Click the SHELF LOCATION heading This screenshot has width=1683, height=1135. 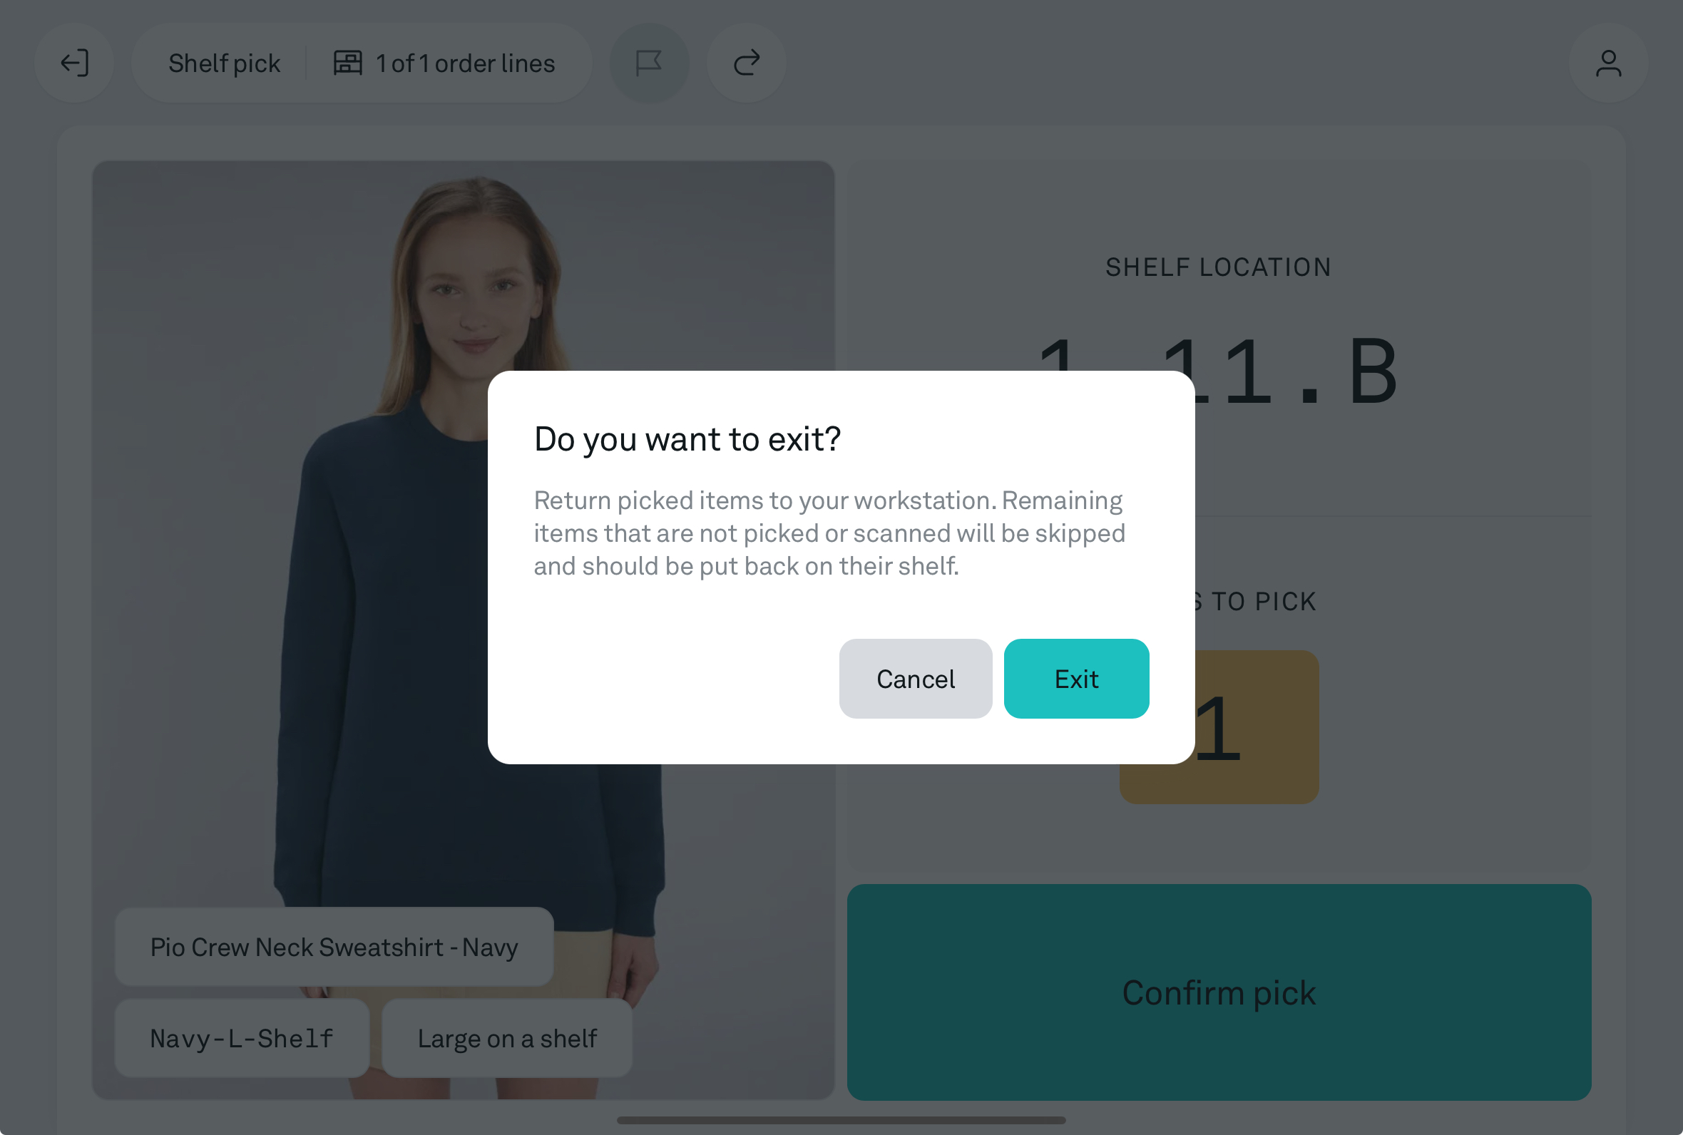tap(1217, 267)
